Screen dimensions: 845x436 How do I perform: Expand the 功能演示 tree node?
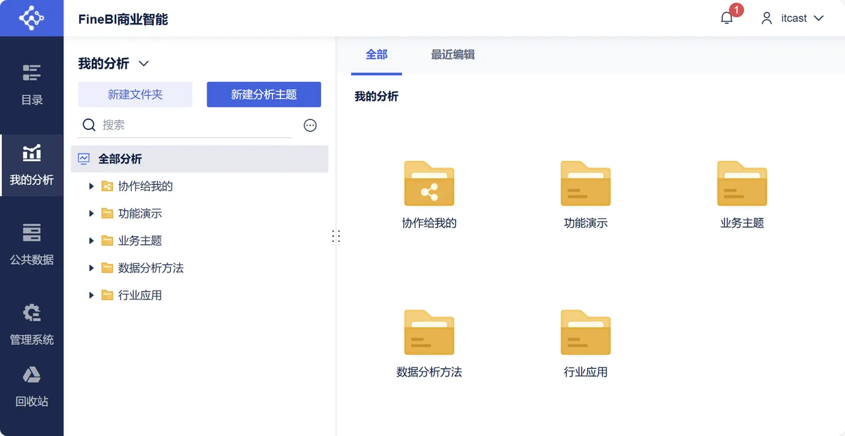coord(92,214)
